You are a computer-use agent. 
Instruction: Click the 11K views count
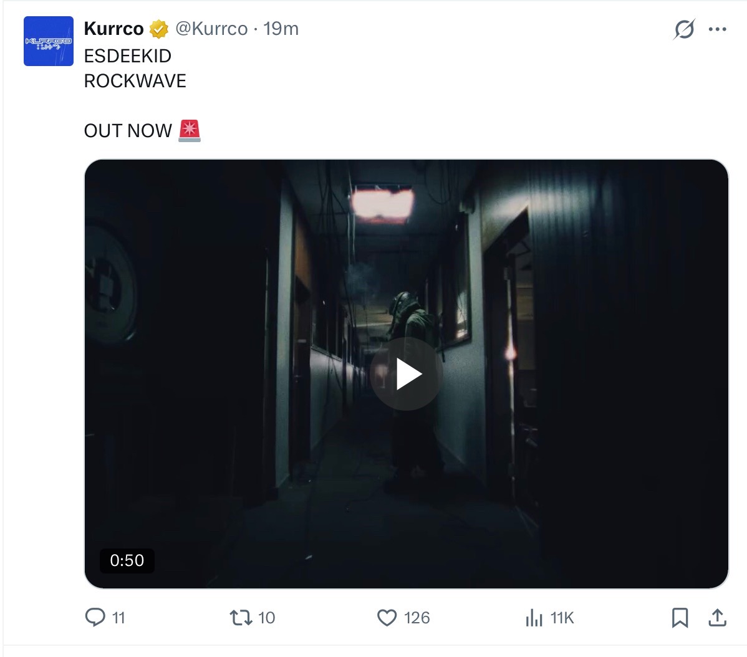(562, 618)
